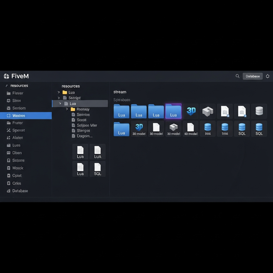The width and height of the screenshot is (273, 273).
Task: Open the purple-outlined Lua folder
Action: click(x=173, y=111)
